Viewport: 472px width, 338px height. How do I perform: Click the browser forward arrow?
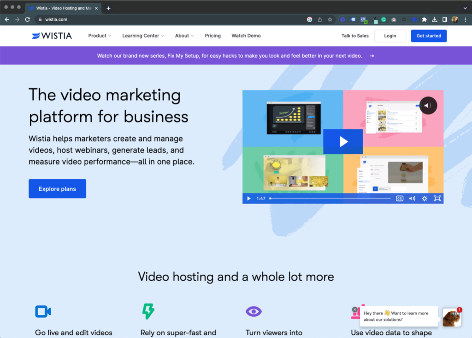[17, 19]
